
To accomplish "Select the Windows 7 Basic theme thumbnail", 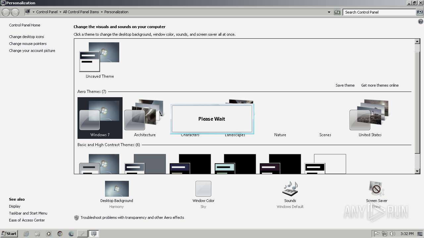I will click(x=99, y=164).
